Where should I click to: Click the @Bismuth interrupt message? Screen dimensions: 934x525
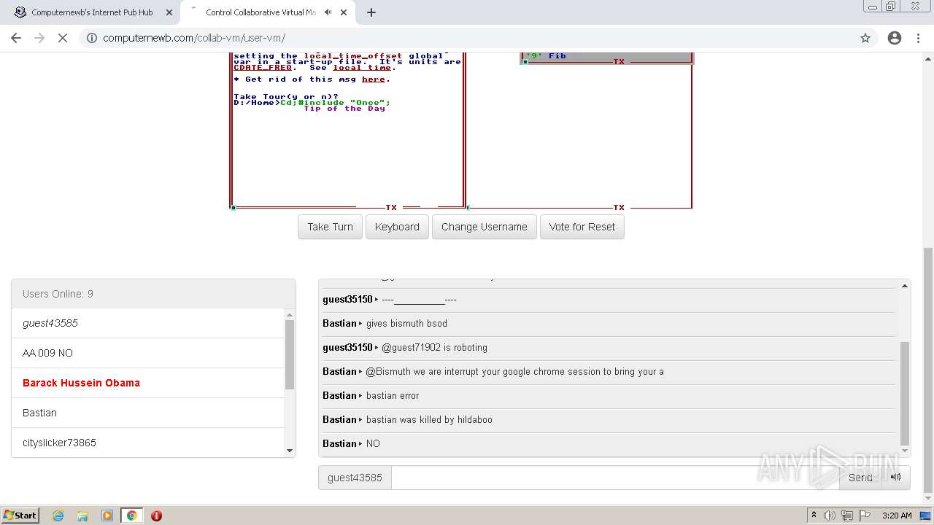click(x=514, y=372)
